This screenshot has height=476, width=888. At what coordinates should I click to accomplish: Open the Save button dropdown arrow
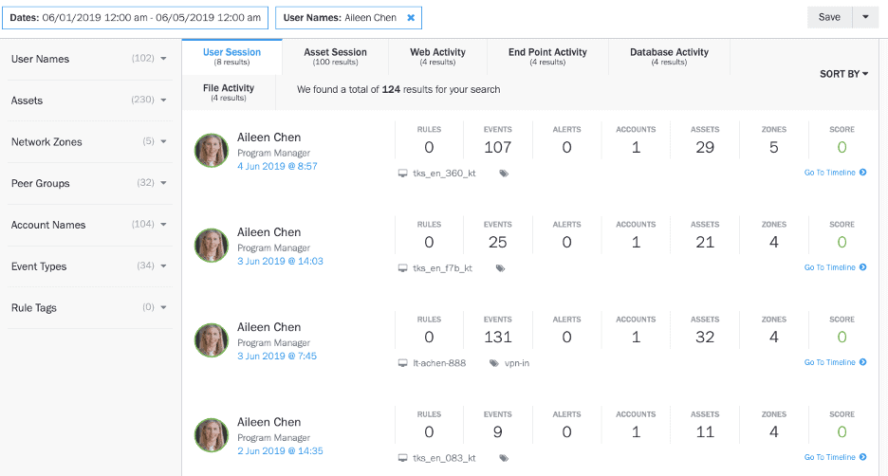tap(865, 17)
